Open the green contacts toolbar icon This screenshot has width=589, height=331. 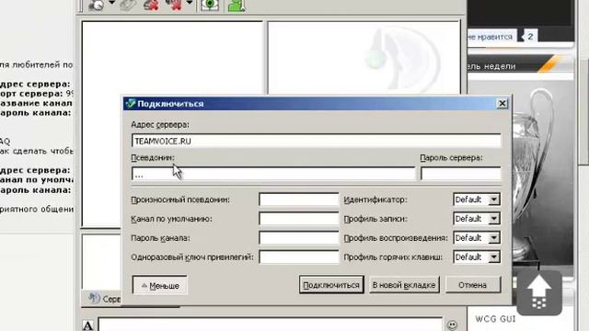pyautogui.click(x=237, y=6)
